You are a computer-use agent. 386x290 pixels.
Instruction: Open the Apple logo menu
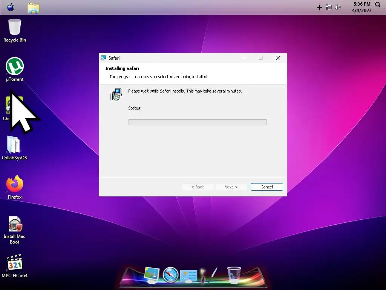10,8
